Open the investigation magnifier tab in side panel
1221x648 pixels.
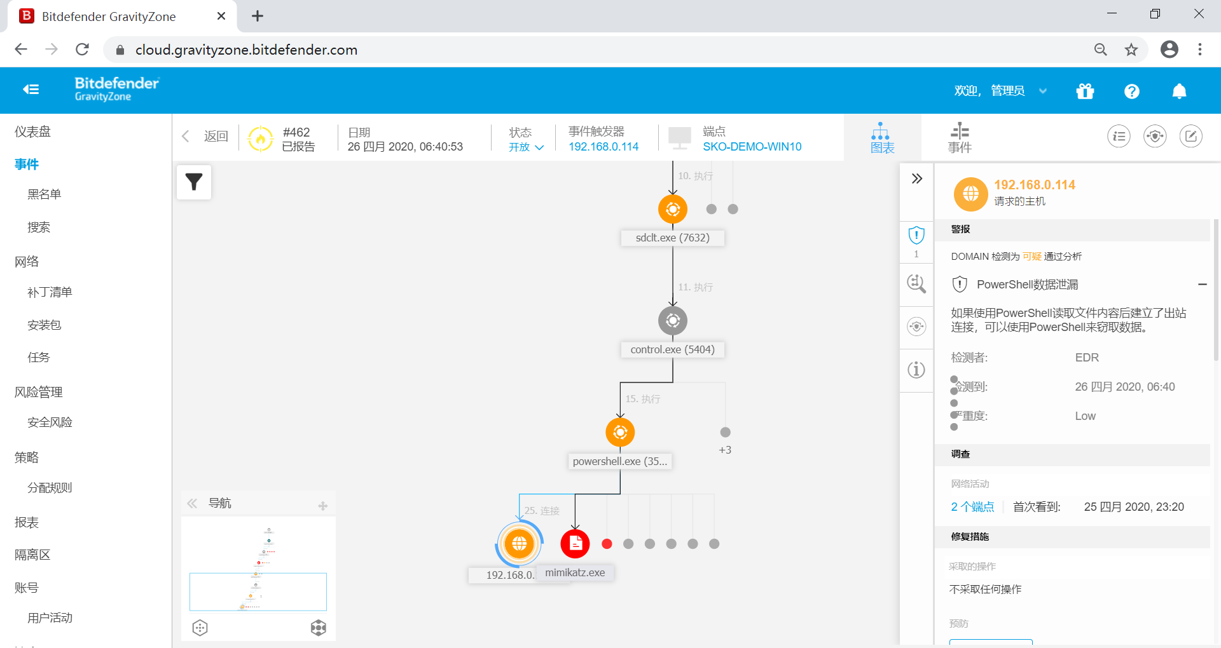point(916,283)
